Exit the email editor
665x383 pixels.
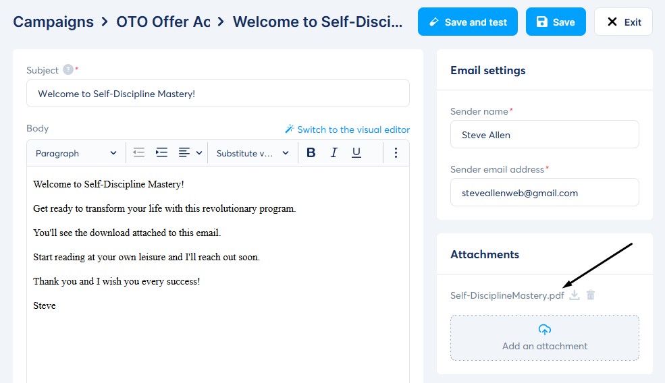(x=623, y=22)
